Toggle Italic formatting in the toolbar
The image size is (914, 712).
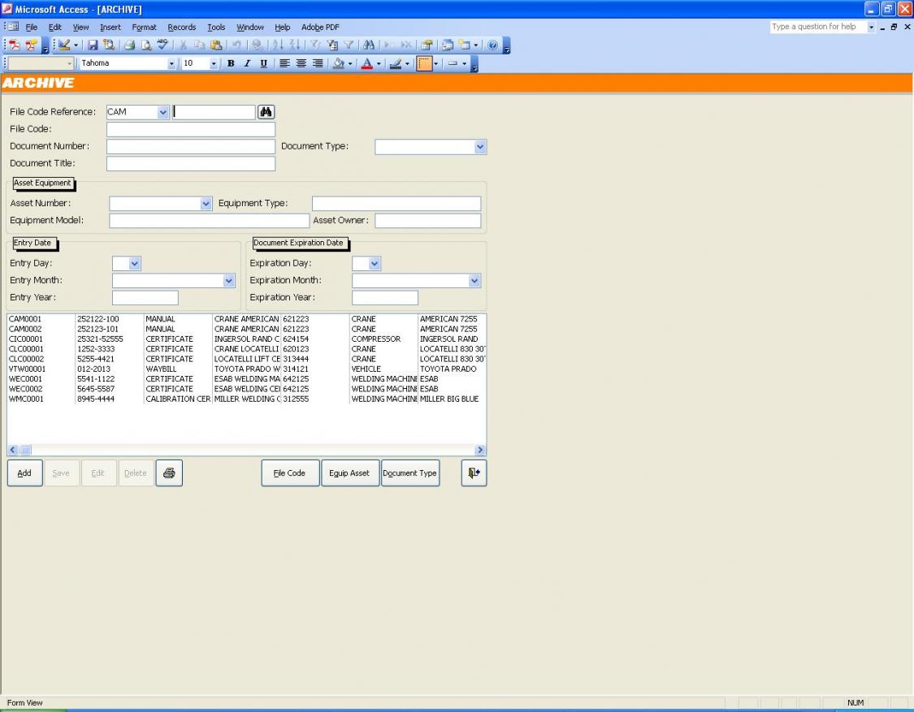point(245,63)
